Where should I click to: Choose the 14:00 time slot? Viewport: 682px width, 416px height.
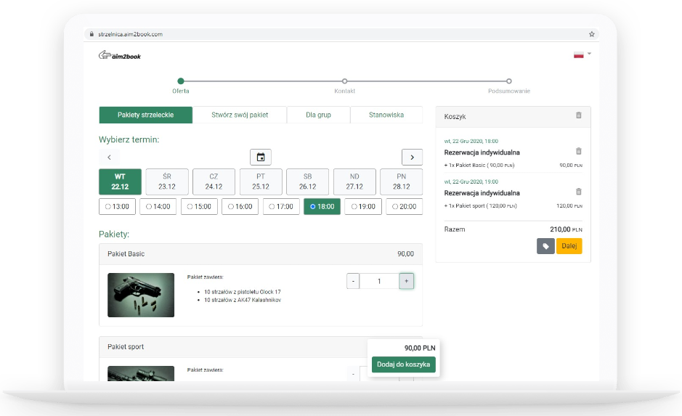(158, 206)
